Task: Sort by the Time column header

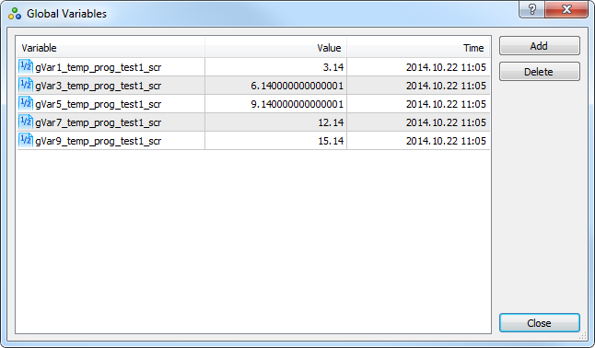Action: [418, 48]
